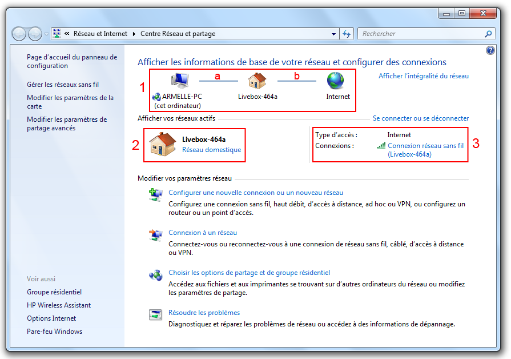The height and width of the screenshot is (359, 511).
Task: Select Réseau et Internet in breadcrumb
Action: [100, 34]
